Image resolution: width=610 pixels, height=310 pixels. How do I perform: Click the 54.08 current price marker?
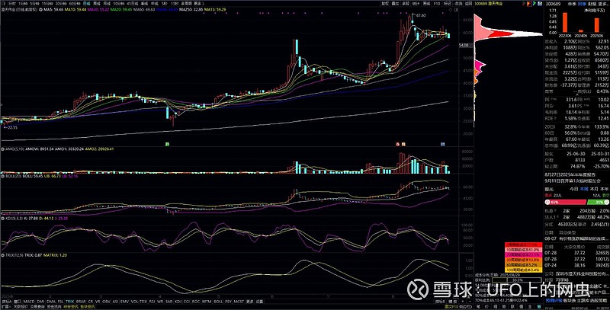(464, 46)
